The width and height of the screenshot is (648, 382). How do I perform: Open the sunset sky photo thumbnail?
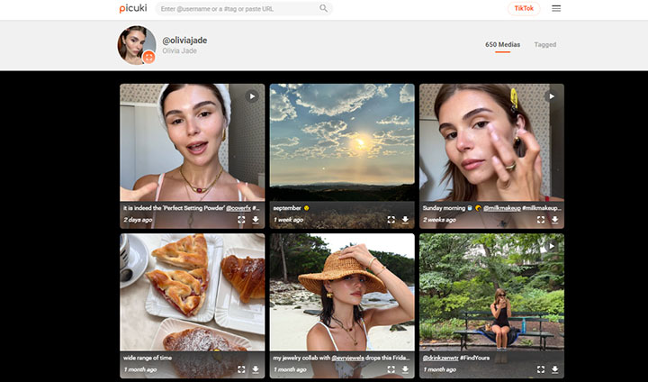pos(342,142)
